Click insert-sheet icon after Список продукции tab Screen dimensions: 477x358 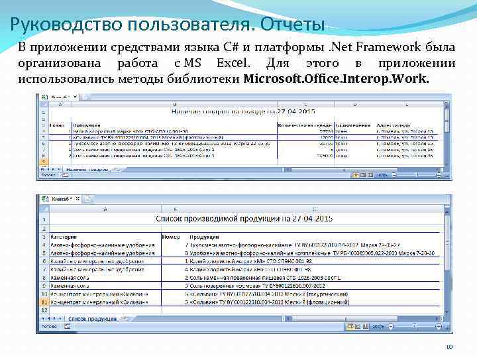[x=127, y=319]
